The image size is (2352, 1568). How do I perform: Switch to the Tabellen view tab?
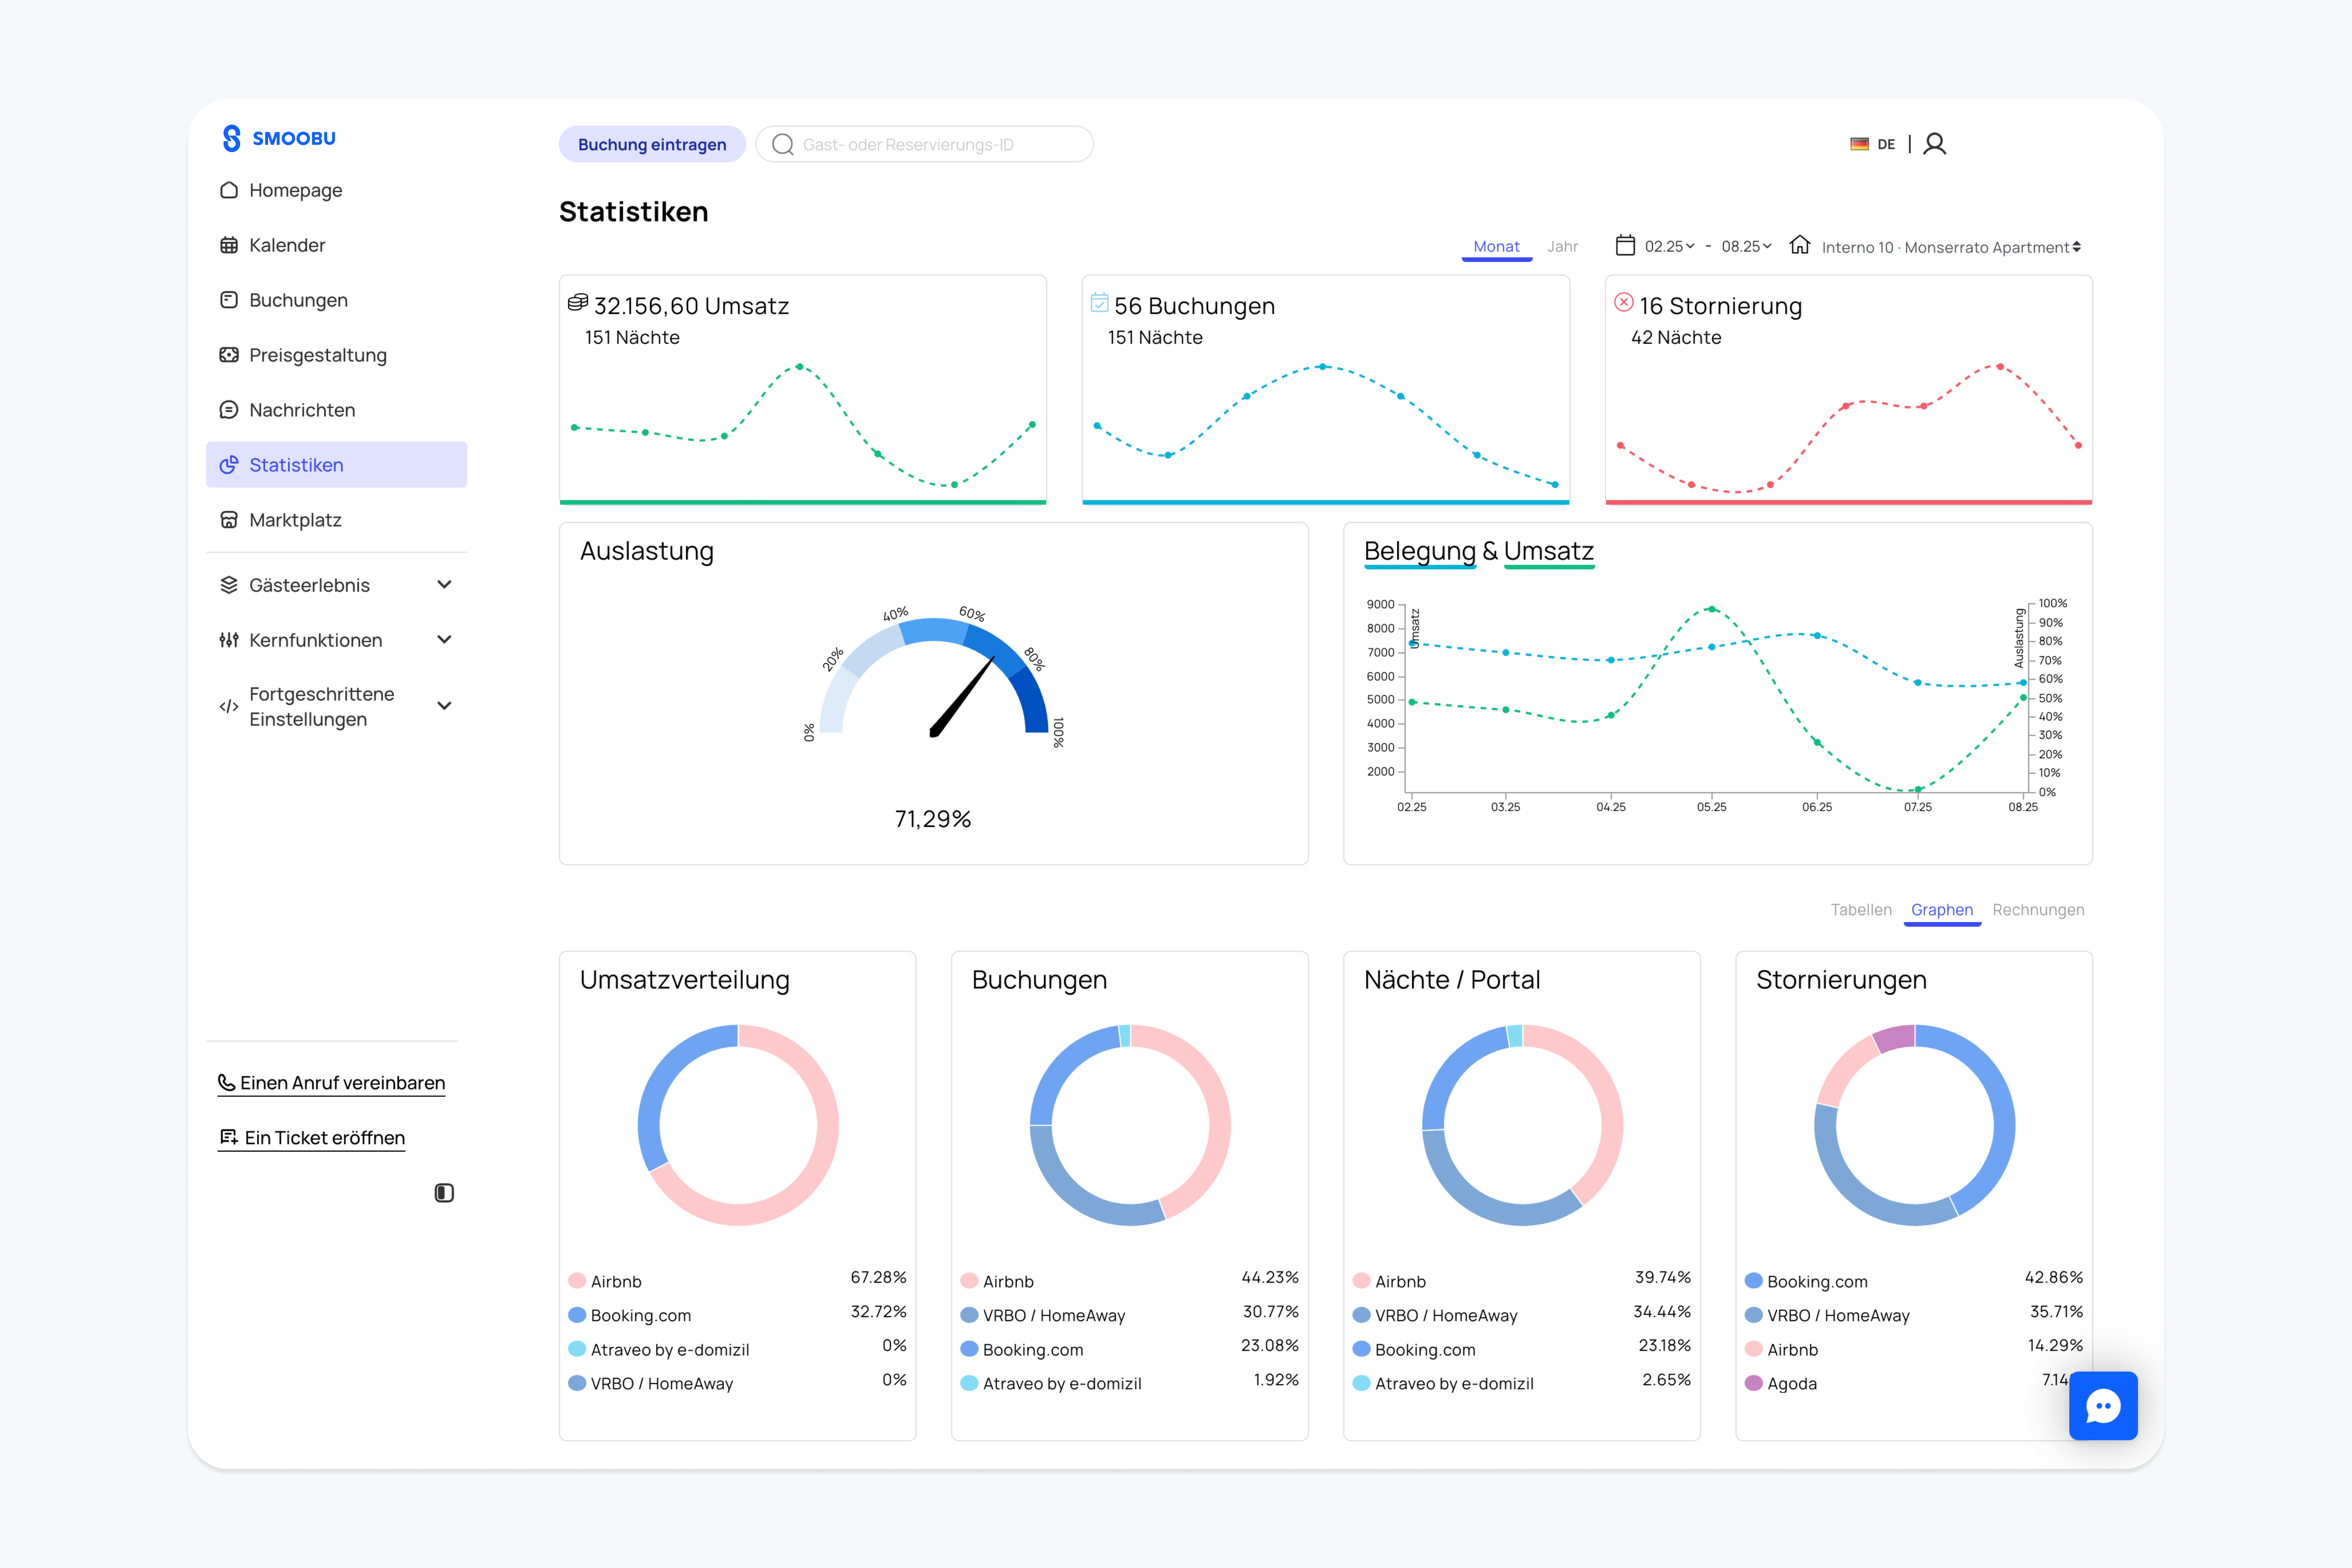click(1860, 909)
